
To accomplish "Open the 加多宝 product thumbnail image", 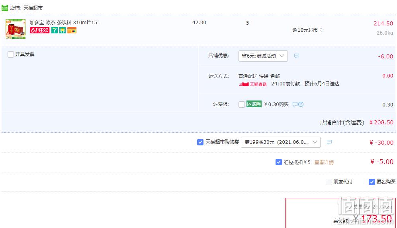I will pyautogui.click(x=16, y=29).
